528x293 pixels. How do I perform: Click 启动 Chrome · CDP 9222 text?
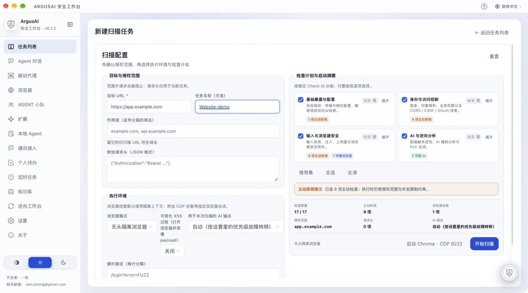435,244
